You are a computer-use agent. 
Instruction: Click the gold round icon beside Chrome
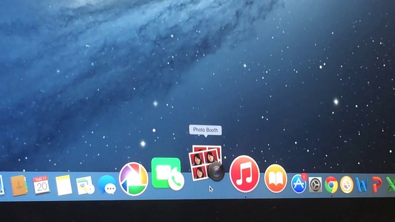pyautogui.click(x=347, y=185)
